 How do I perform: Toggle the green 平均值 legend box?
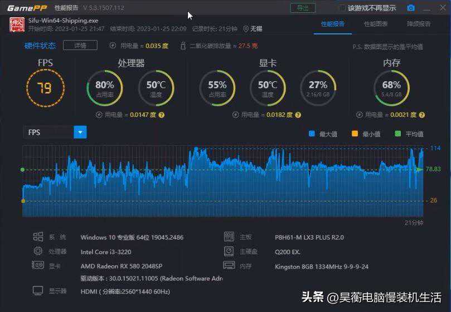coord(397,133)
